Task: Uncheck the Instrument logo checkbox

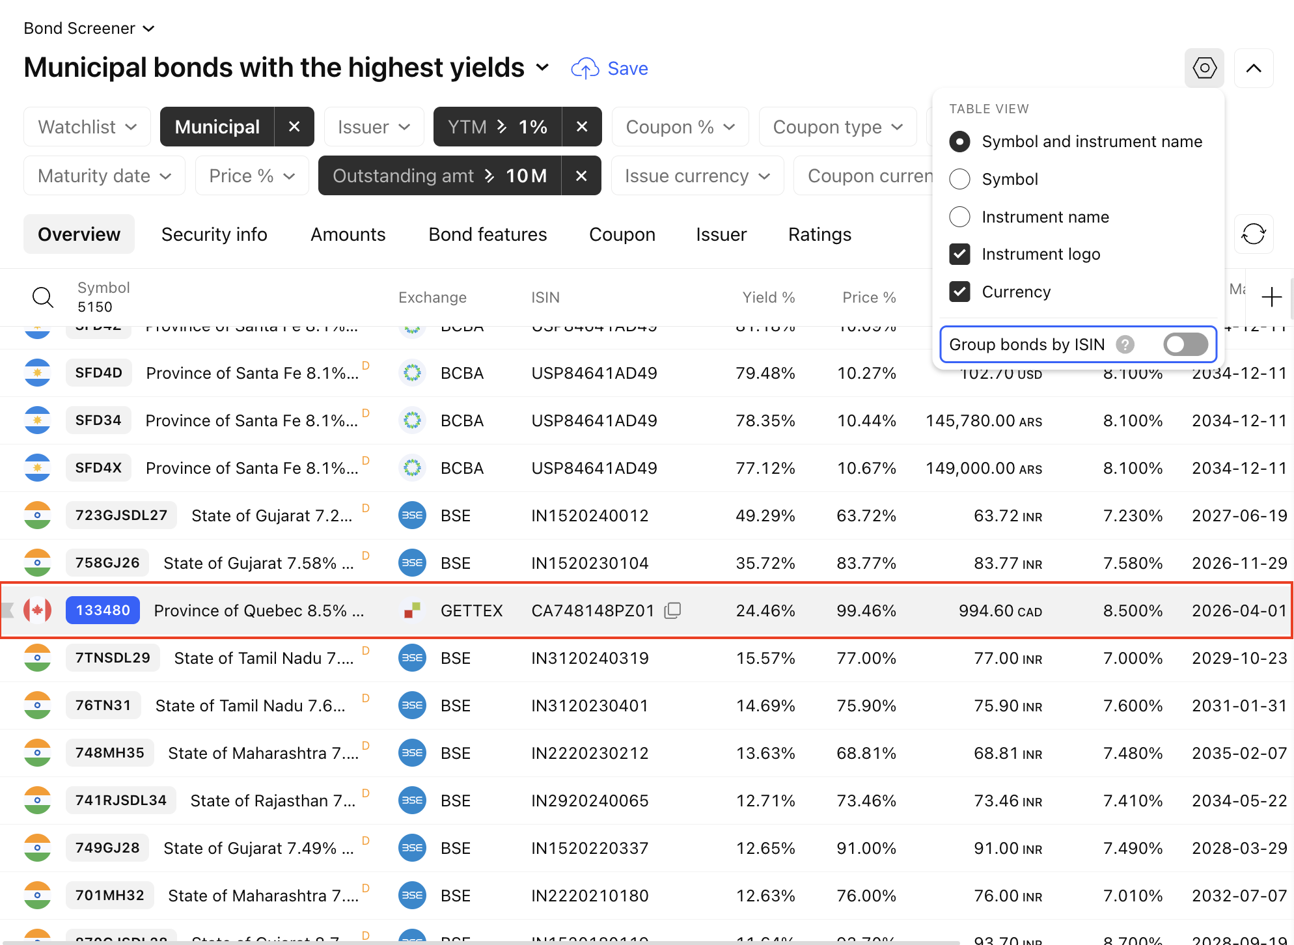Action: 959,254
